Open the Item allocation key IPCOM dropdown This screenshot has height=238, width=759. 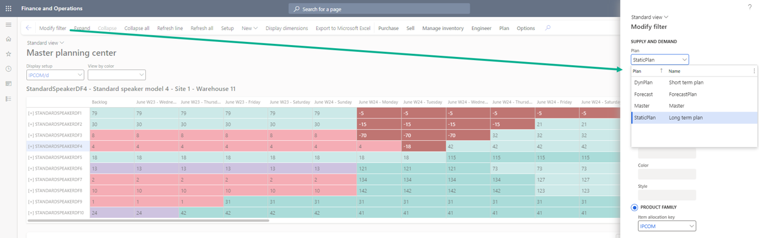click(667, 226)
